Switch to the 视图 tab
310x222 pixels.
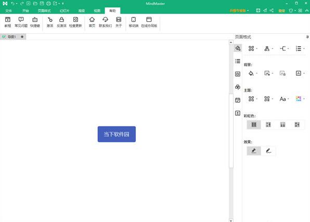pos(97,11)
